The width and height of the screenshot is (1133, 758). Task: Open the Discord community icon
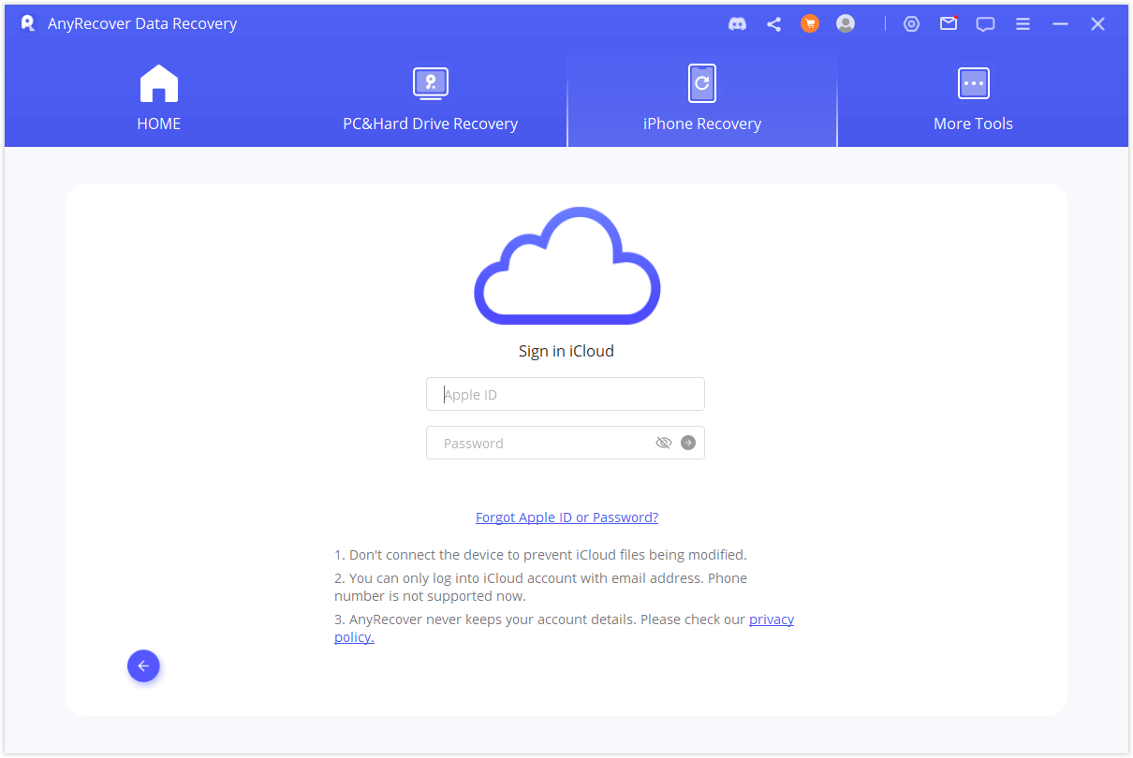[x=738, y=24]
